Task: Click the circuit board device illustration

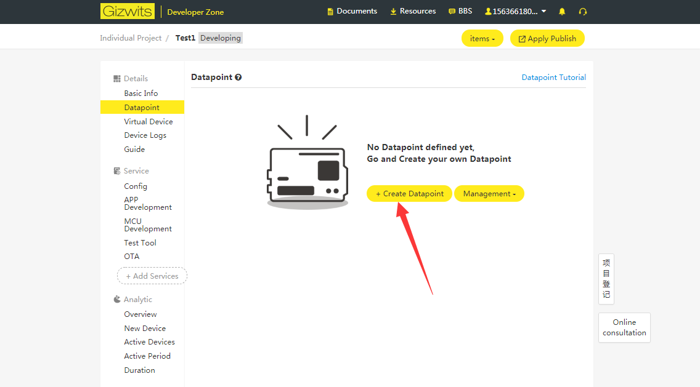Action: point(307,172)
